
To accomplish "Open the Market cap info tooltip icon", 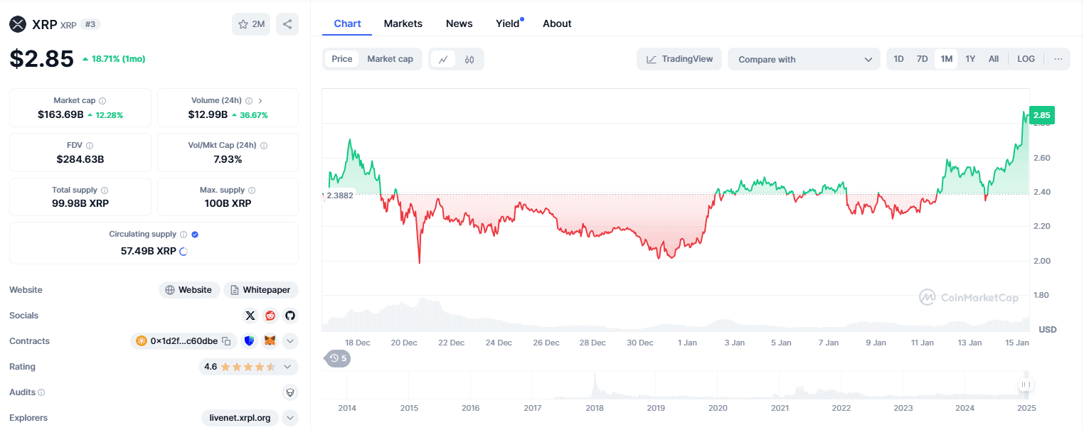I will (x=102, y=101).
